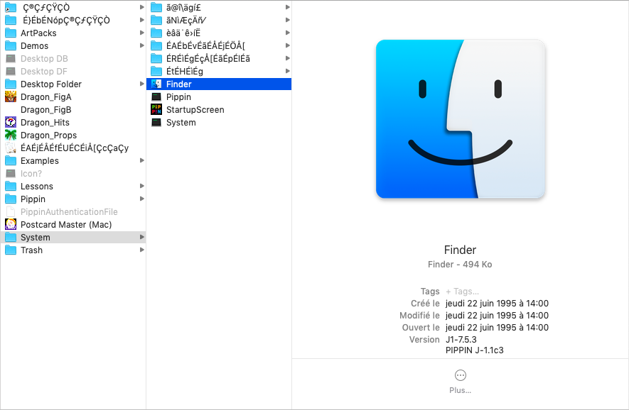Click the version value J1-7.5.3

[461, 340]
